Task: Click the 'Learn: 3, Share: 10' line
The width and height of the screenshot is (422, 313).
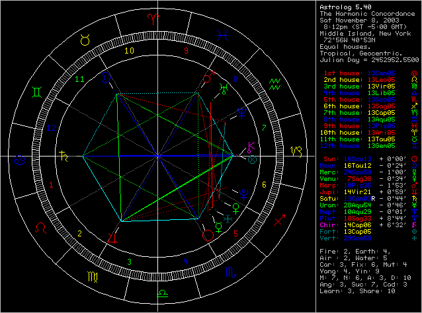Action: [x=357, y=291]
